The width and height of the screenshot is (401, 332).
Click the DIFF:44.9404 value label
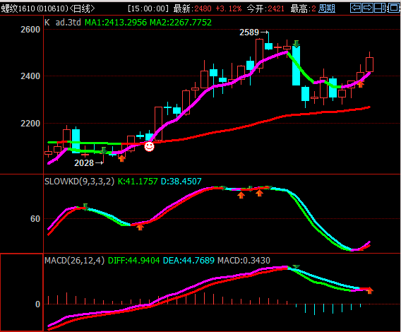(133, 261)
